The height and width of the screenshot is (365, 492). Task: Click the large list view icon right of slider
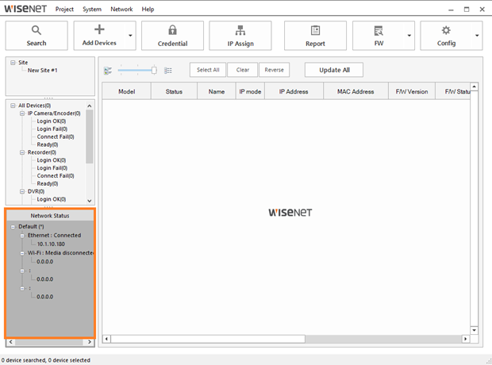coord(168,71)
